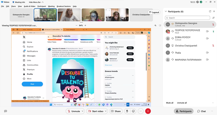Image resolution: width=217 pixels, height=115 pixels.
Task: Zoom in shared screen with plus
Action: [85, 25]
